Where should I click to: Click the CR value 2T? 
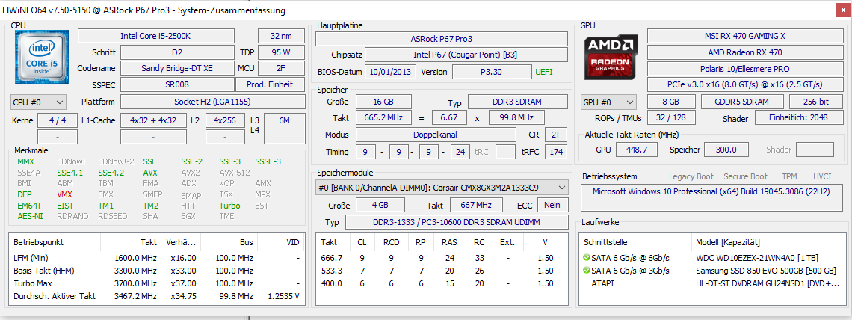tap(555, 134)
